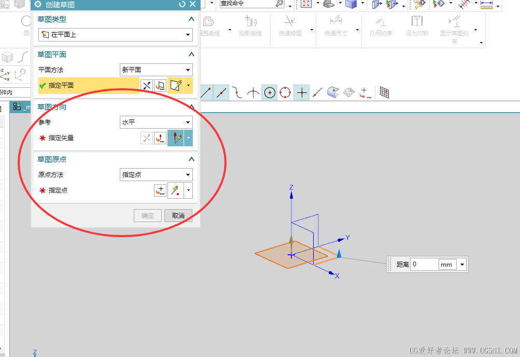Screen dimensions: 520x357
Task: Click the shaded blue cube icon
Action: (x=351, y=4)
